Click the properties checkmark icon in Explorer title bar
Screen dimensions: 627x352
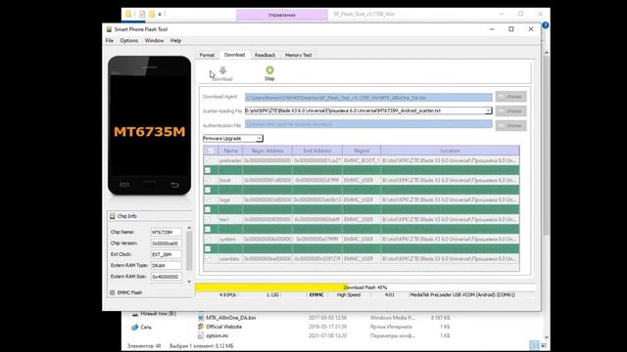(142, 14)
